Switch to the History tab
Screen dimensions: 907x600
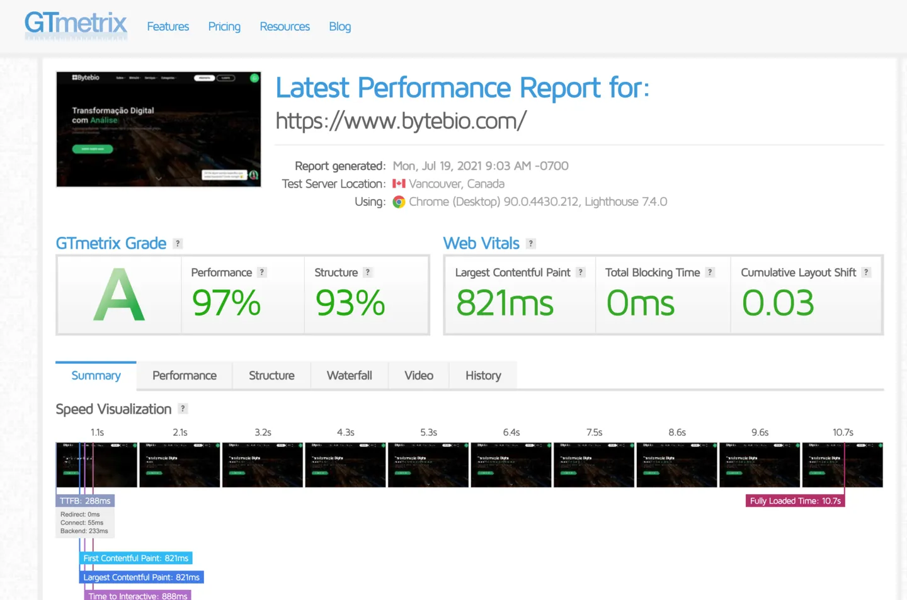click(483, 376)
